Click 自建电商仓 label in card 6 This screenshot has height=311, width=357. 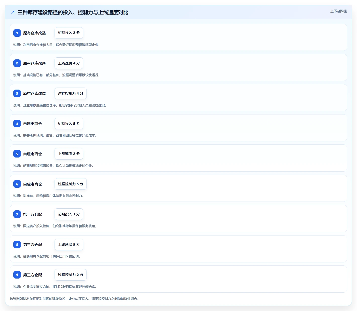tap(33, 184)
